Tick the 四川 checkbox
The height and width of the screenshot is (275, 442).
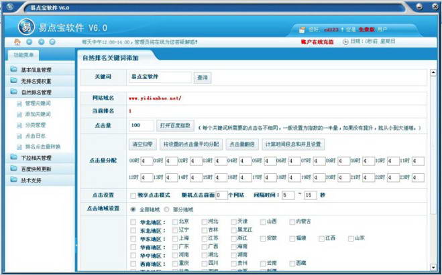pyautogui.click(x=205, y=264)
